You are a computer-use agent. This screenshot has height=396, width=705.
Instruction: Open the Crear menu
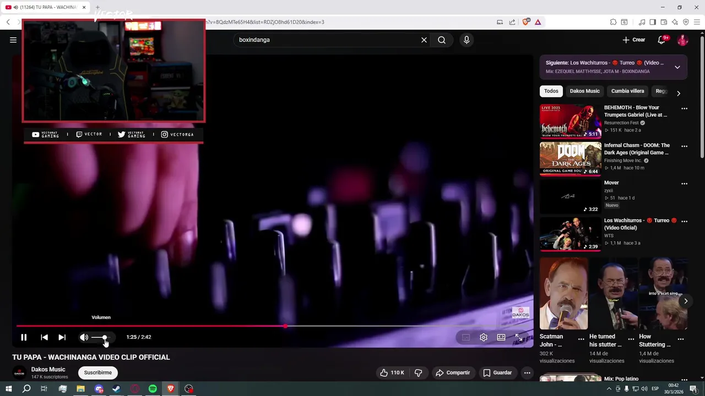(634, 40)
